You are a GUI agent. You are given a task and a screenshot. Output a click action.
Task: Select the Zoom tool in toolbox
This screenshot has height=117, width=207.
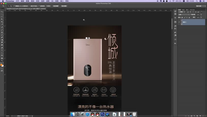coord(2,61)
